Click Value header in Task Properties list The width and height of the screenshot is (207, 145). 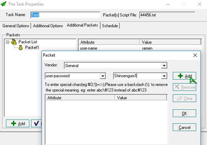pos(170,42)
